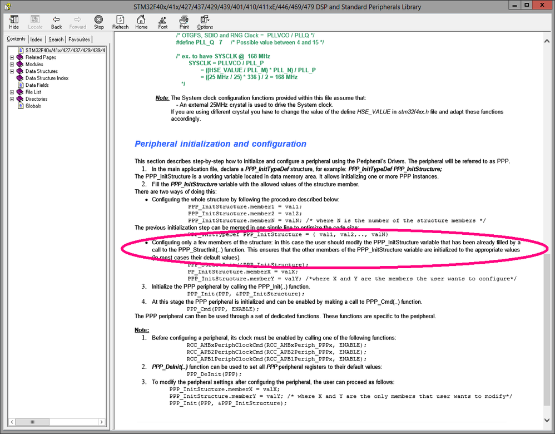Open the Data Structure Index topic
Viewport: 555px width, 434px height.
pos(47,78)
